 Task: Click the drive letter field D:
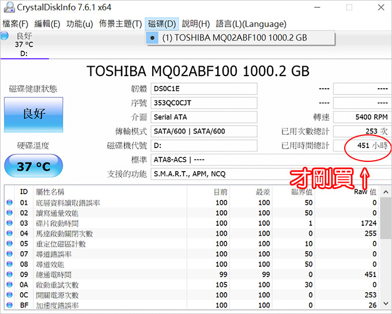point(204,146)
